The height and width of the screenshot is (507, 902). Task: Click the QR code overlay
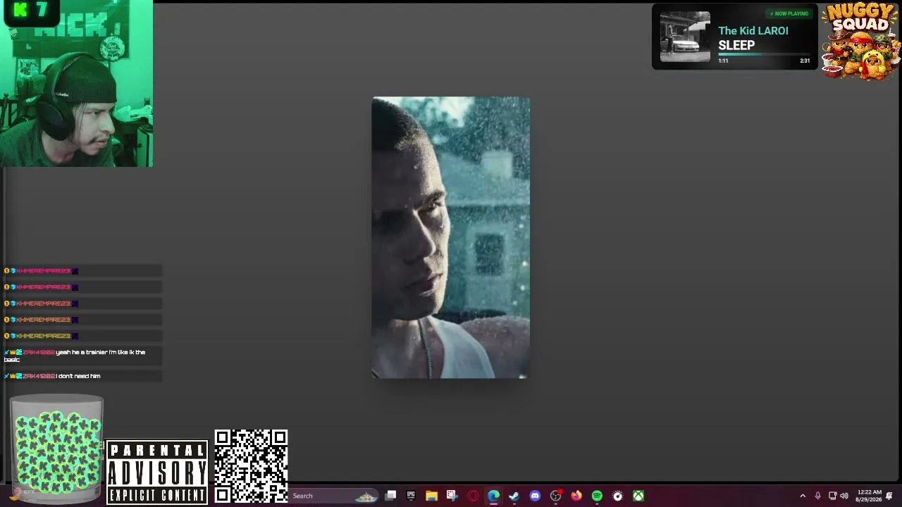click(251, 466)
